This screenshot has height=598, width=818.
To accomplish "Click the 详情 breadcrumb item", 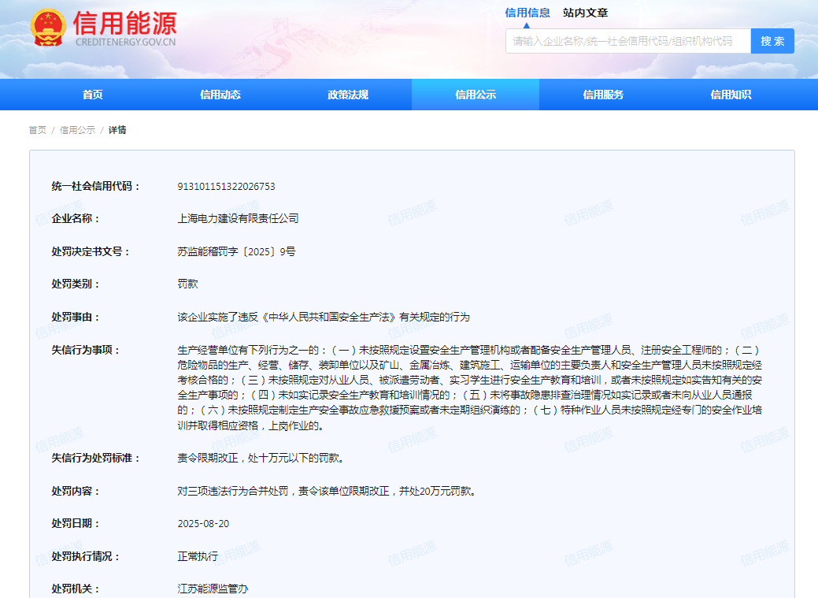I will point(117,130).
